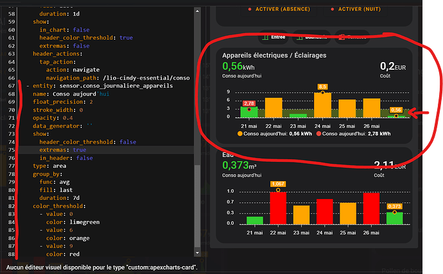Click the 25 mai orange bar in electric chart
This screenshot has width=443, height=274.
(x=347, y=108)
